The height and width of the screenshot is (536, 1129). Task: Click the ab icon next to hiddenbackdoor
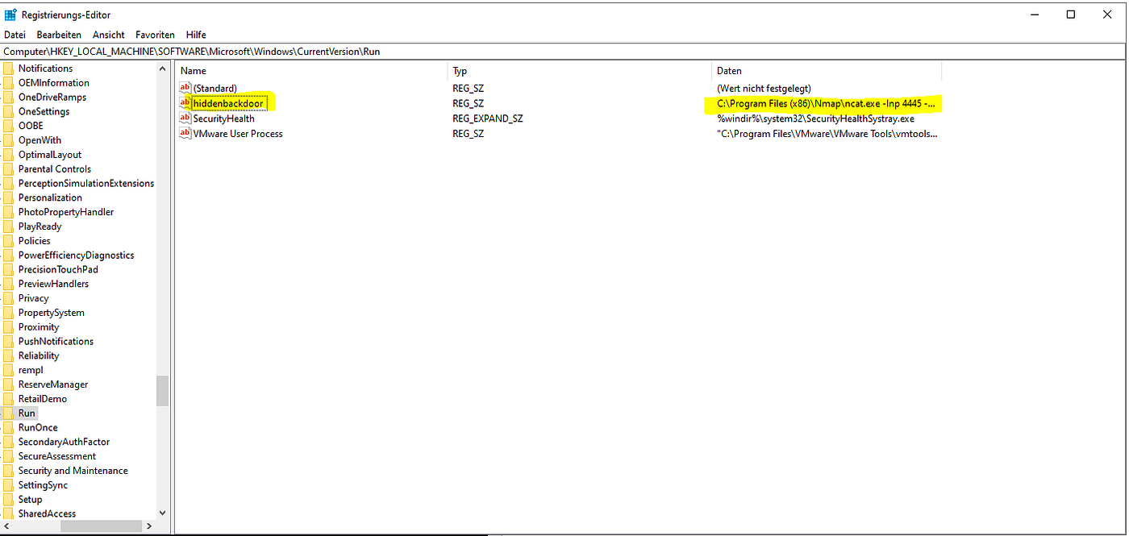(x=185, y=102)
